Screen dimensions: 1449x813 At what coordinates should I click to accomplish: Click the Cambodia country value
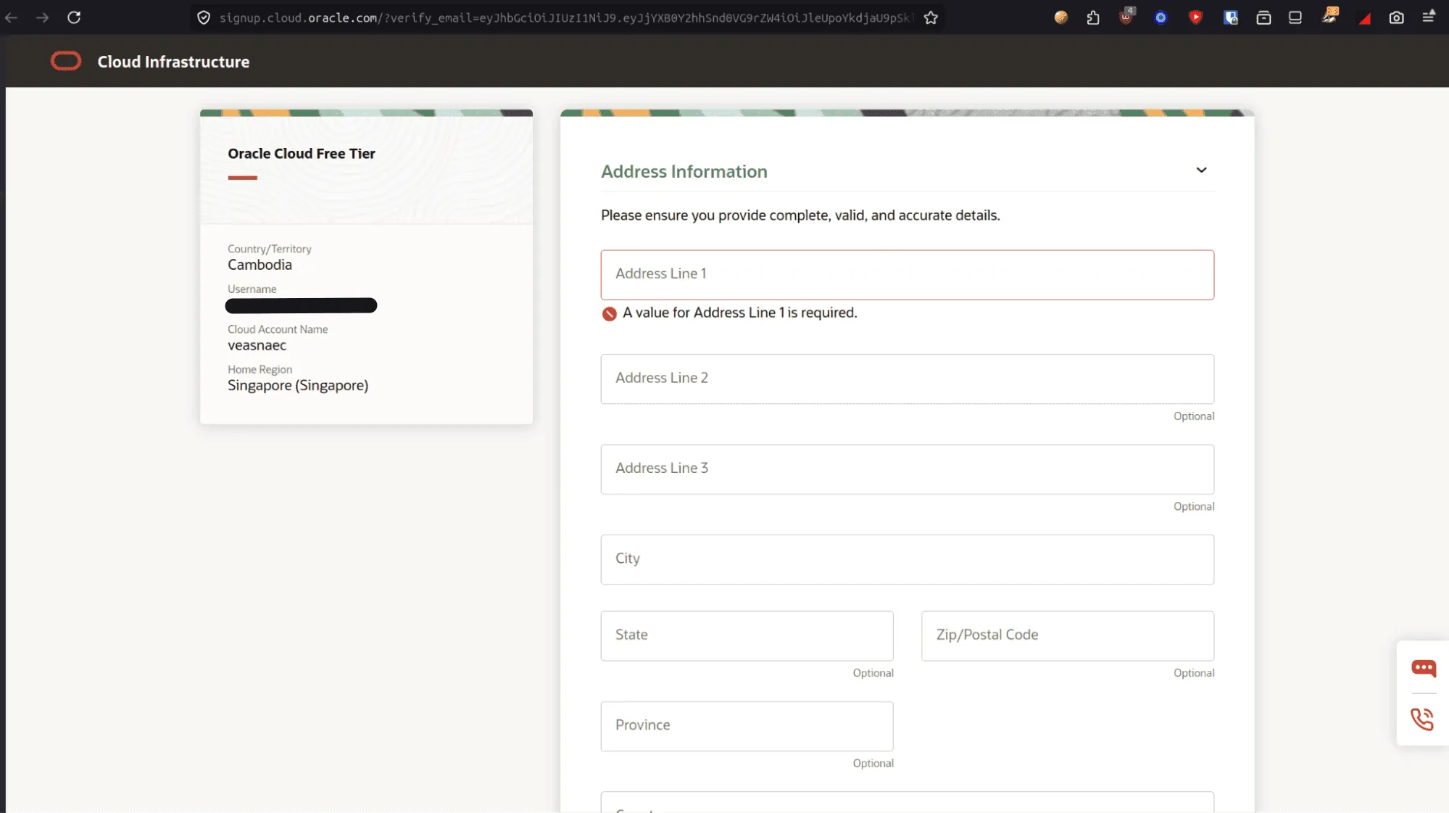click(x=260, y=265)
